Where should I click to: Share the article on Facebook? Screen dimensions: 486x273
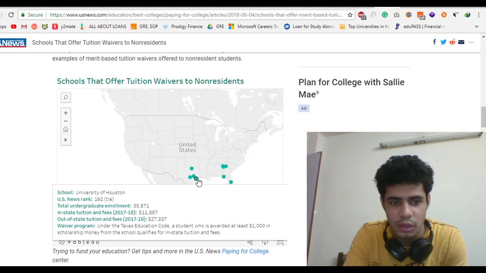(434, 42)
